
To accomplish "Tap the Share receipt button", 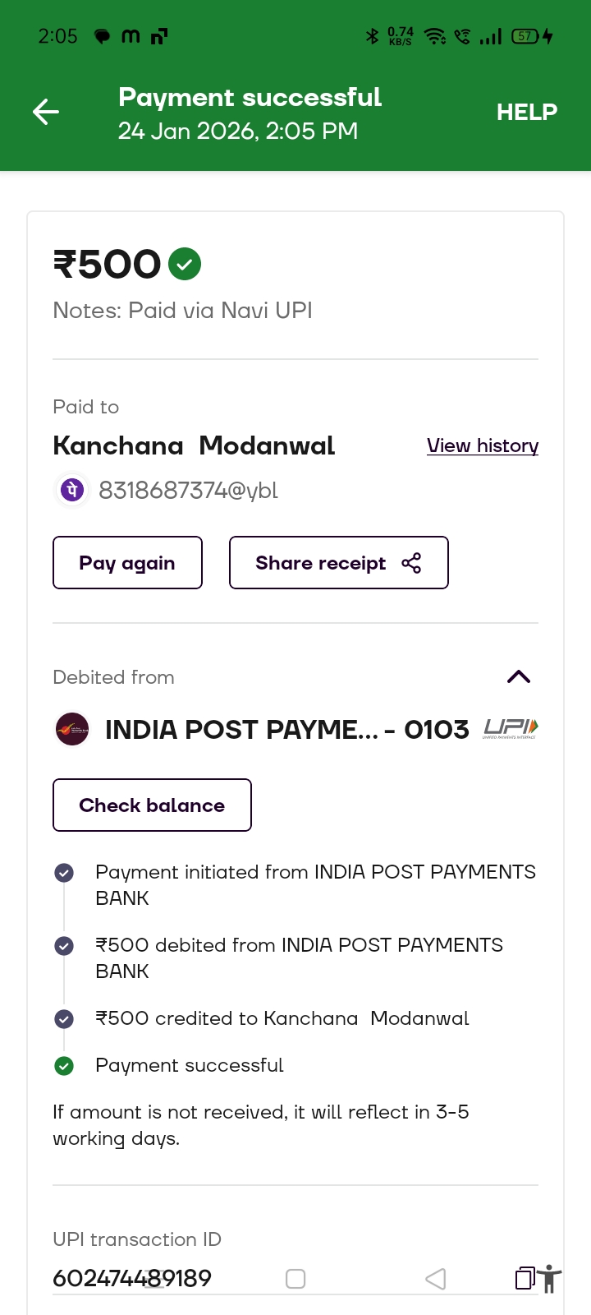I will pos(338,563).
